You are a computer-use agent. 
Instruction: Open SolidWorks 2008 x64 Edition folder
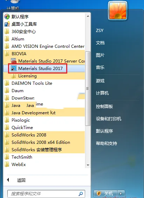(x=44, y=142)
